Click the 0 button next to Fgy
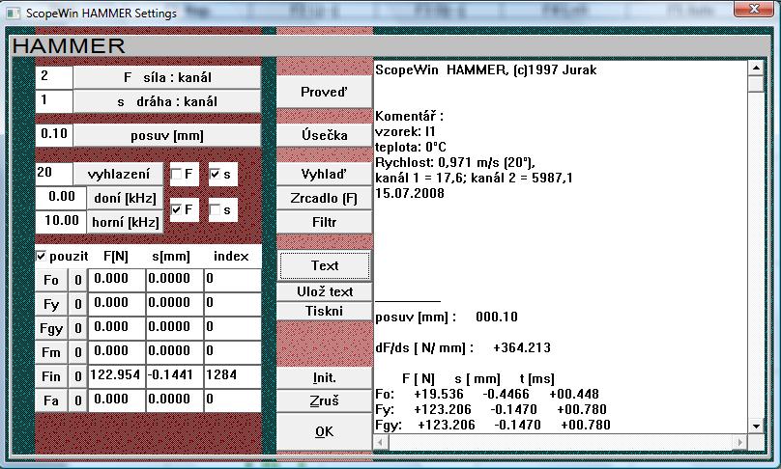 77,328
